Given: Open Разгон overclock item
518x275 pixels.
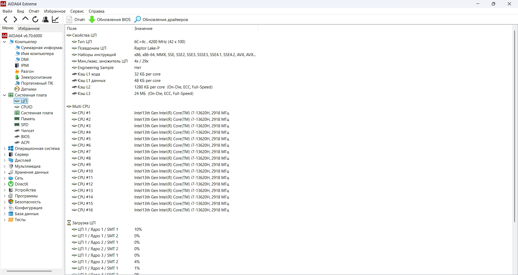Looking at the screenshot, I should coord(24,71).
